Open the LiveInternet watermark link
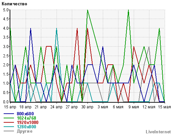The width and height of the screenshot is (173, 135). [158, 132]
